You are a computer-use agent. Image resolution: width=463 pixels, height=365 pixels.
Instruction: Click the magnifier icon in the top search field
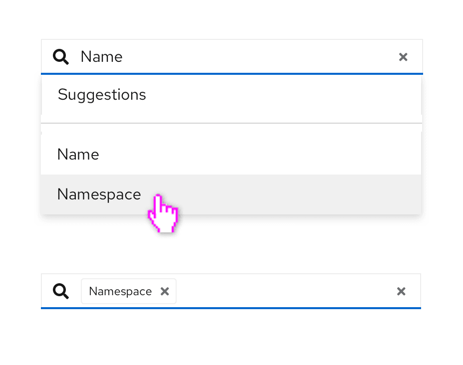point(61,57)
